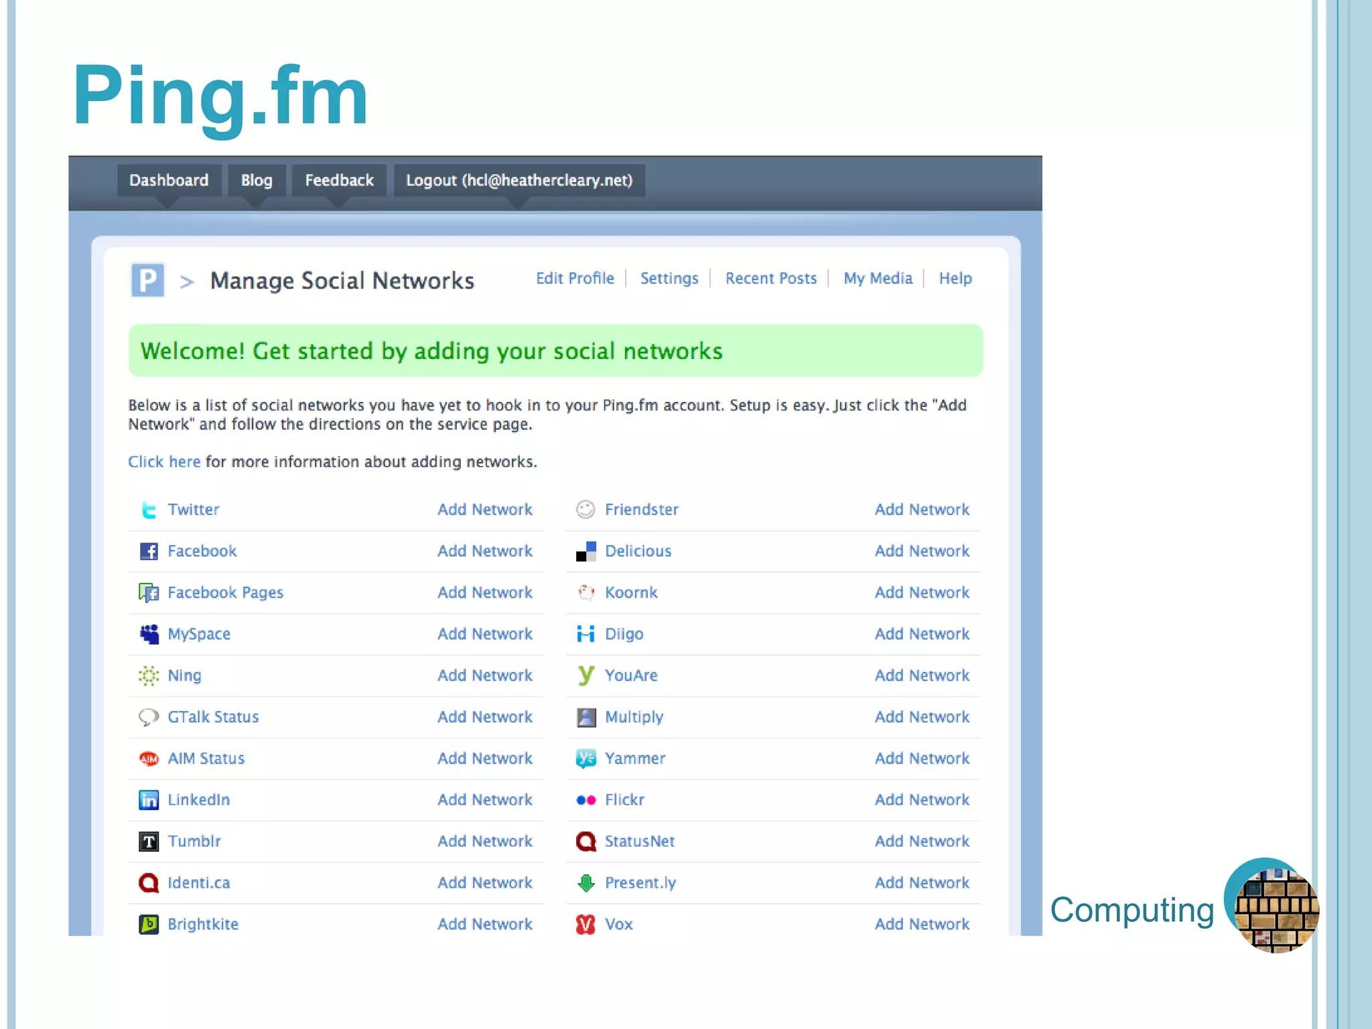Add Network for Twitter
This screenshot has height=1029, width=1372.
coord(485,510)
